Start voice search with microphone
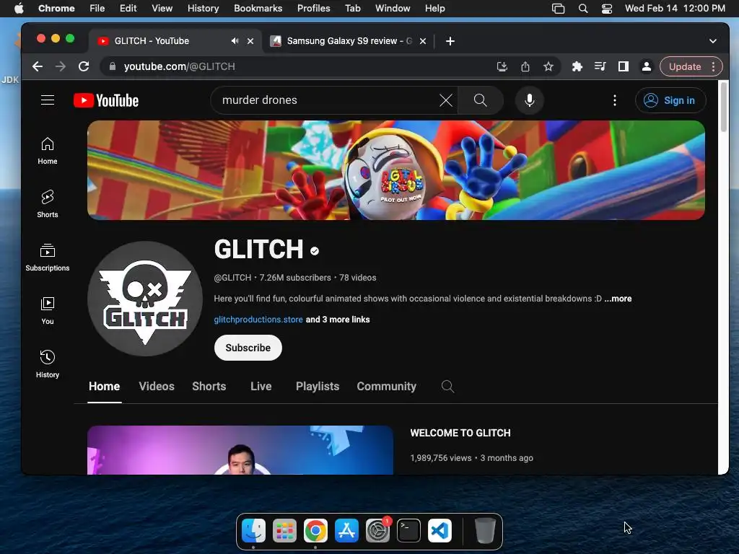Screen dimensions: 739x554 point(529,100)
